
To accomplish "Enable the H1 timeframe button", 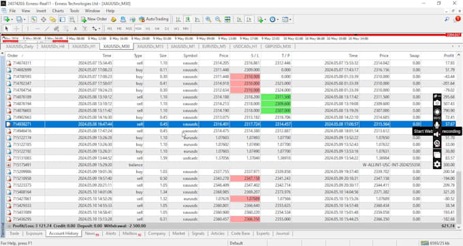I will tap(148, 29).
